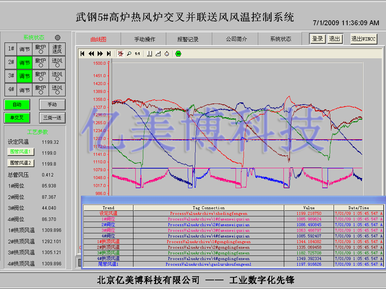Jump to last record in trend toolbar
The image size is (386, 289).
[109, 54]
